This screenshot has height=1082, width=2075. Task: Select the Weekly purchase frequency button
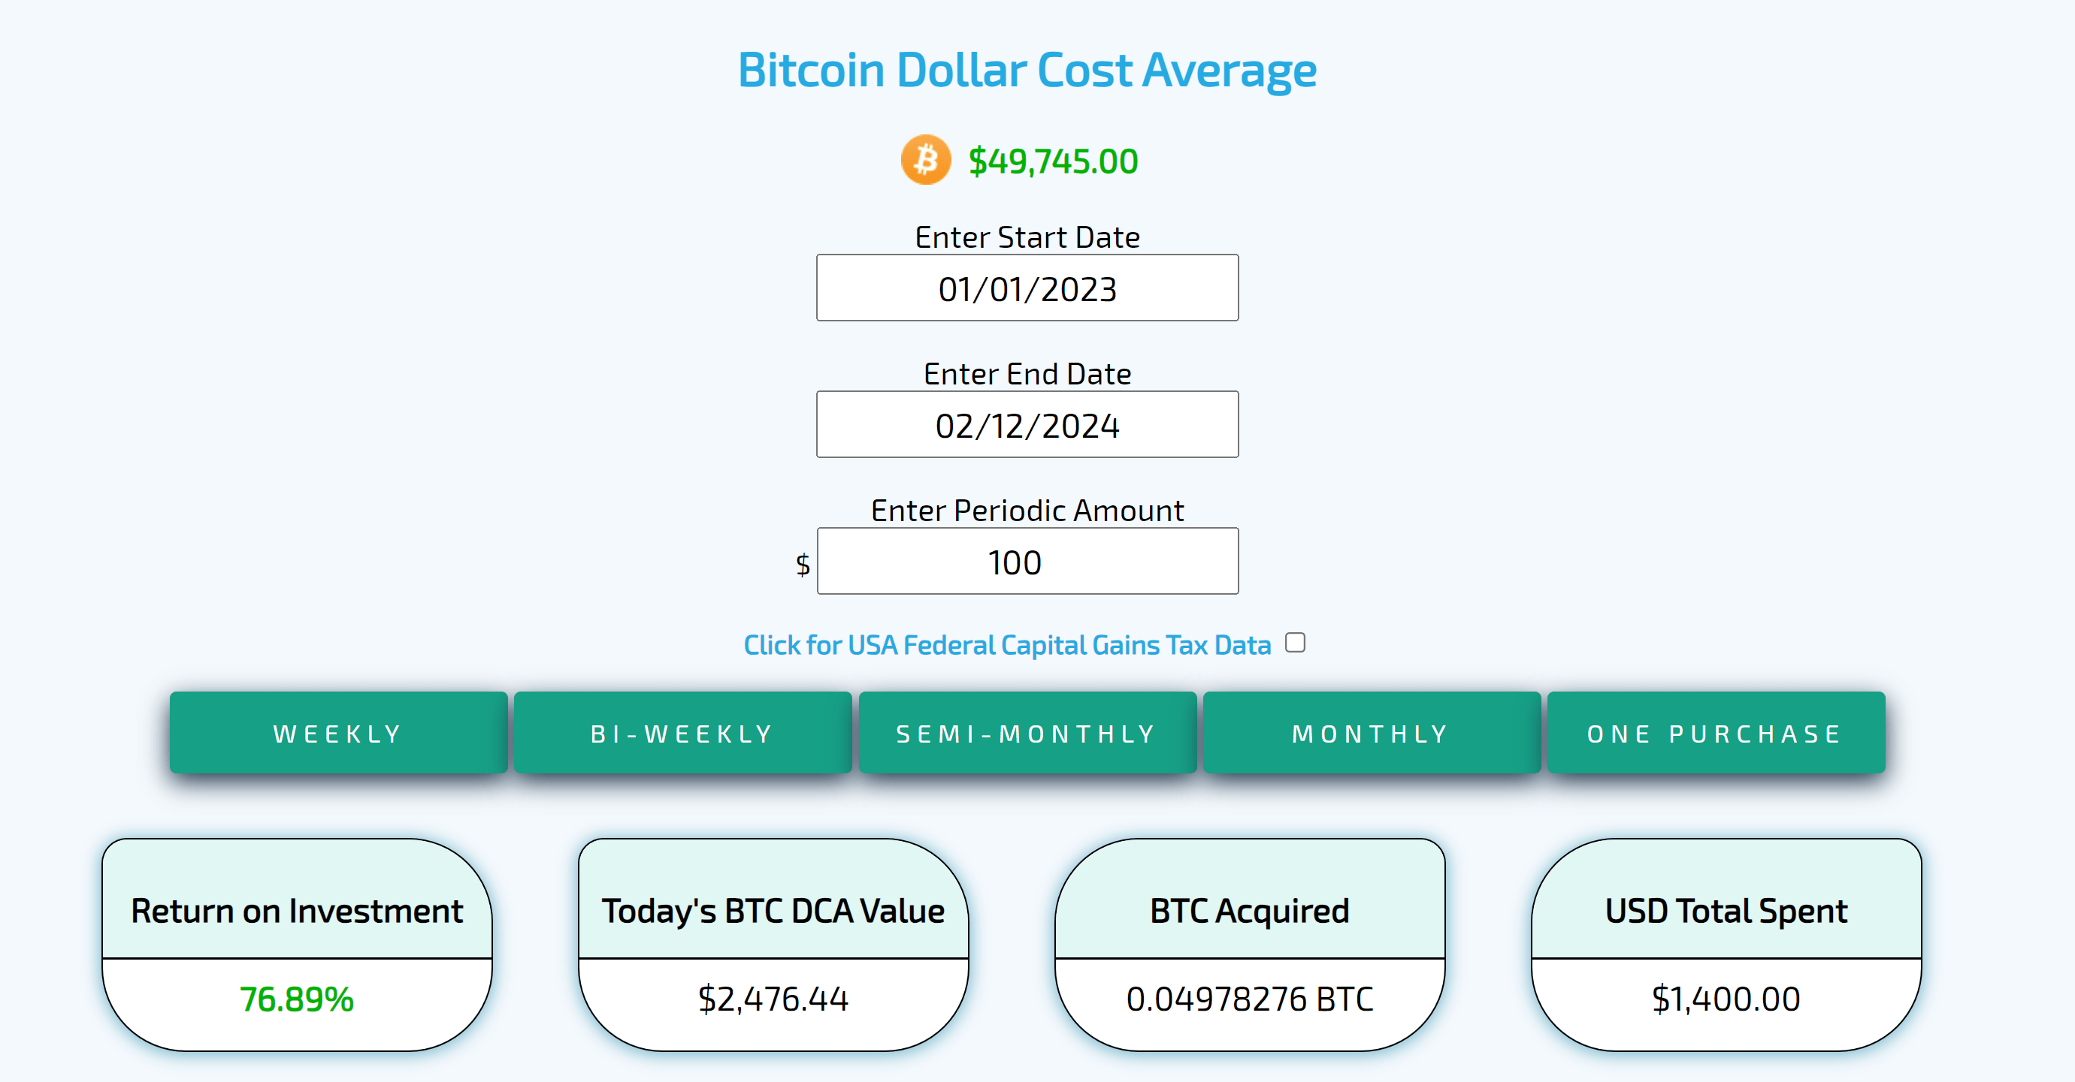coord(338,733)
